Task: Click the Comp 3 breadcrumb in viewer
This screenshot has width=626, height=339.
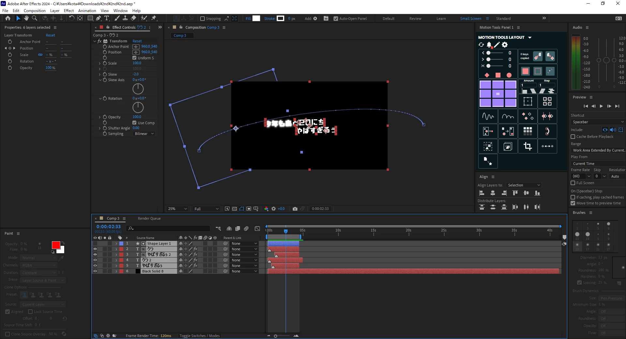Action: tap(180, 36)
